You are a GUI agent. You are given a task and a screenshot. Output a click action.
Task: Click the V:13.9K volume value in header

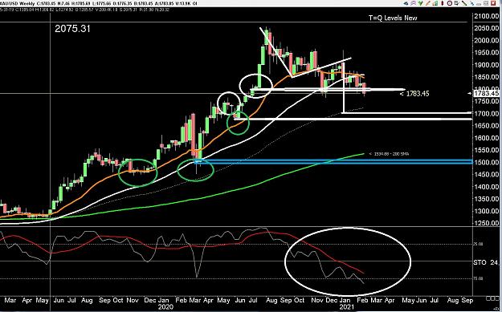coord(183,3)
